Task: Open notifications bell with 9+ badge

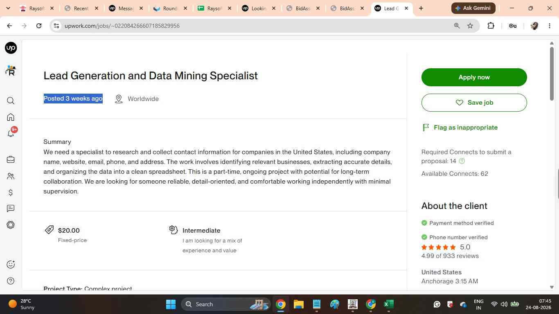Action: (11, 133)
